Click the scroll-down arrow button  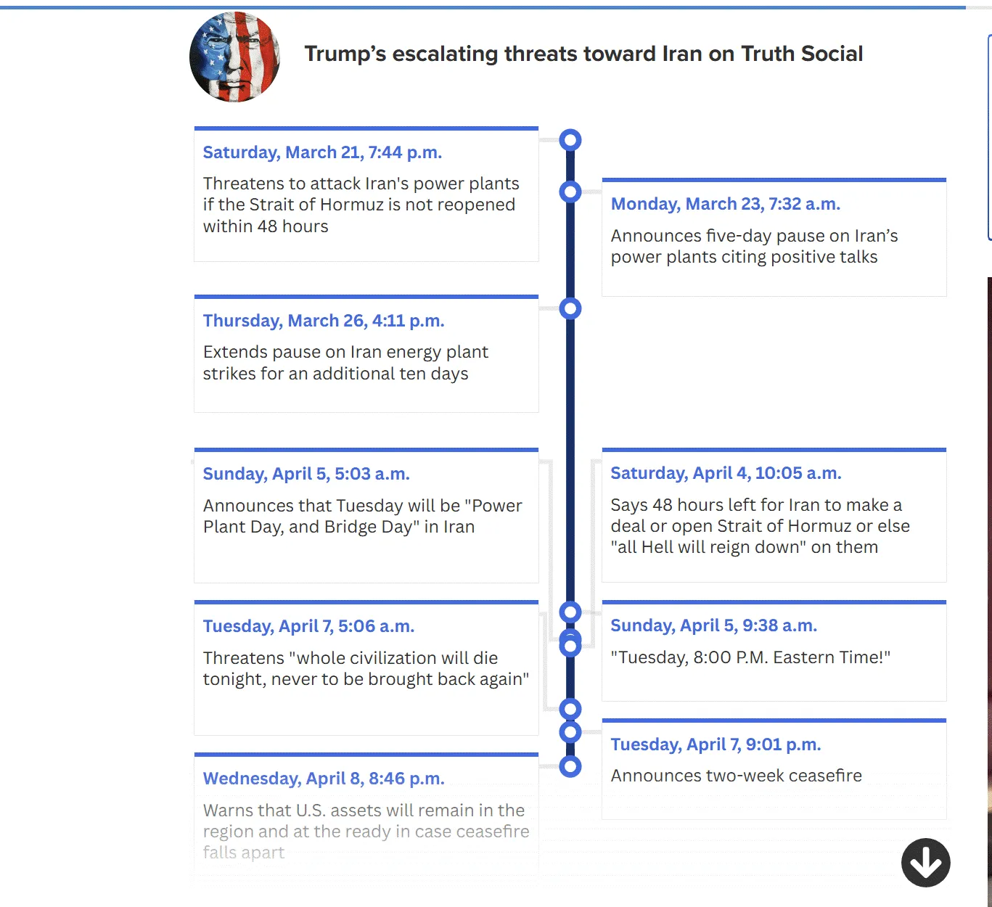pyautogui.click(x=925, y=863)
